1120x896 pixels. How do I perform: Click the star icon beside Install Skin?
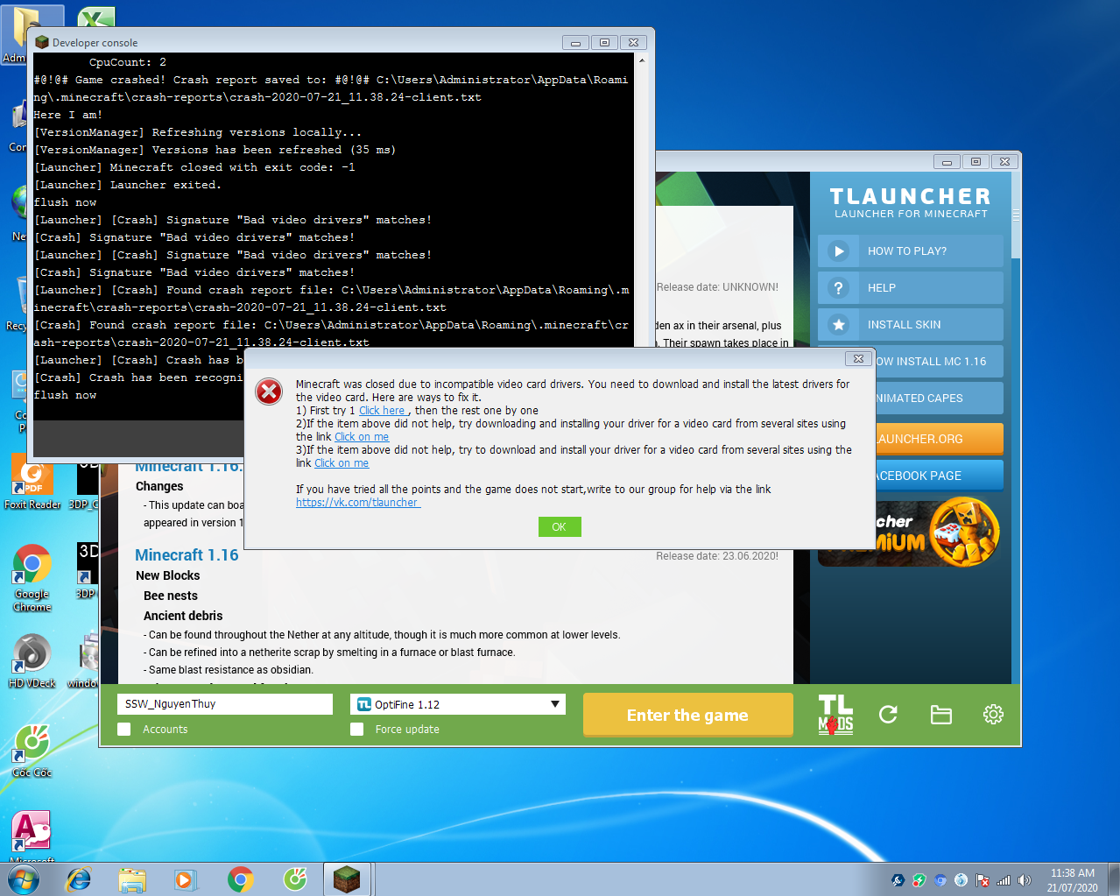[839, 325]
